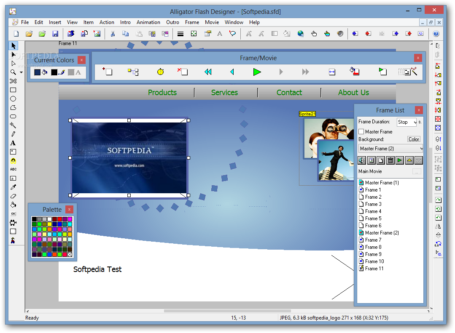This screenshot has width=455, height=333.
Task: Select the text 'A' tool
Action: coord(13,143)
